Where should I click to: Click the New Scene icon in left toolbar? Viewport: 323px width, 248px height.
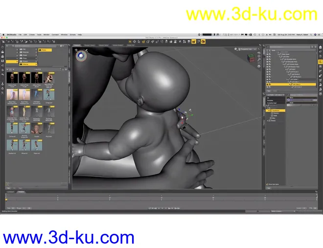click(3, 48)
